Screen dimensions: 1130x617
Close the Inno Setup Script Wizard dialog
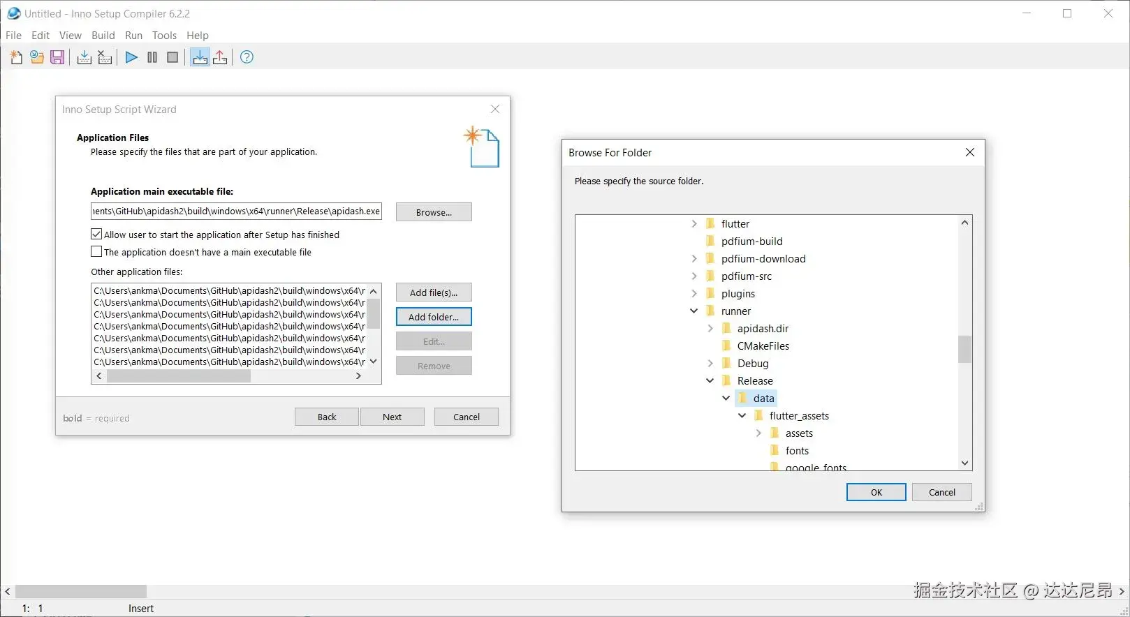pyautogui.click(x=495, y=109)
